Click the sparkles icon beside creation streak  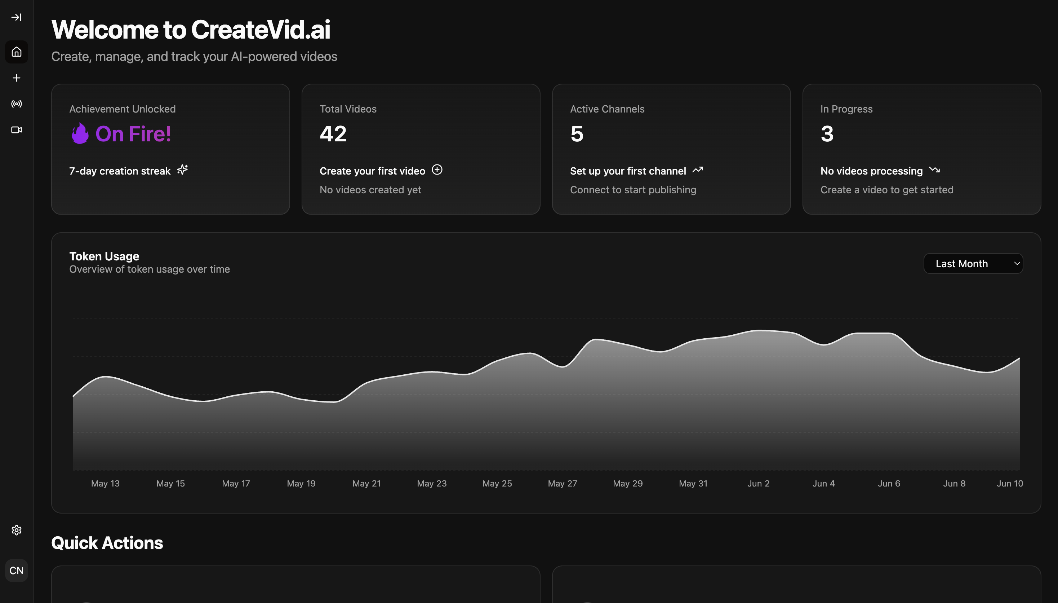point(182,170)
